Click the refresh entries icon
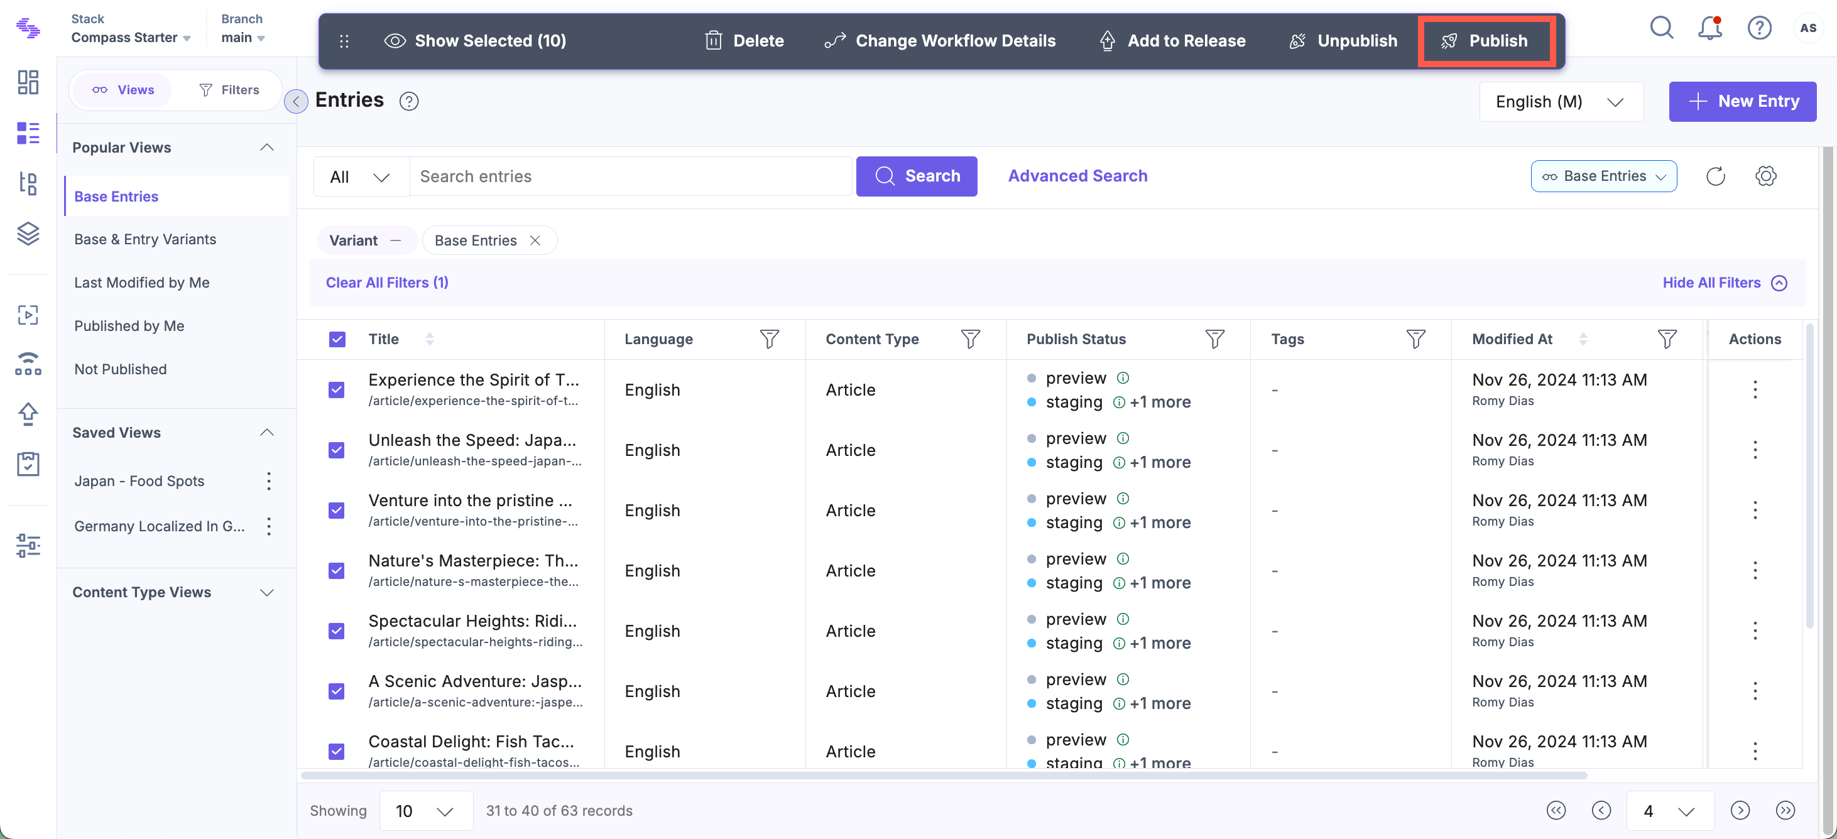 [x=1715, y=176]
